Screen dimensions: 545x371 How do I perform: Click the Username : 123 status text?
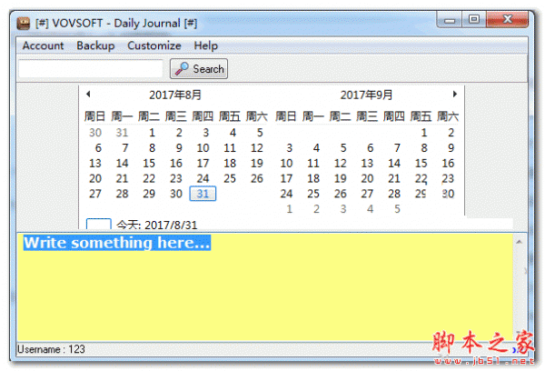click(51, 349)
